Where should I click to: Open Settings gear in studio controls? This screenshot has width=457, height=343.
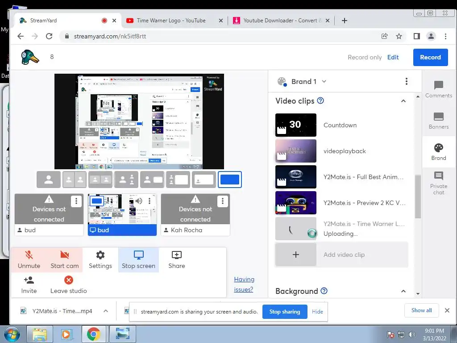pos(100,260)
